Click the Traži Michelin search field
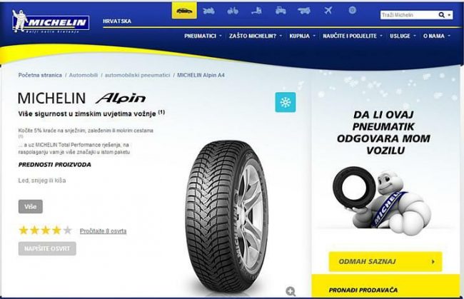Image resolution: width=464 pixels, height=299 pixels. coord(409,15)
